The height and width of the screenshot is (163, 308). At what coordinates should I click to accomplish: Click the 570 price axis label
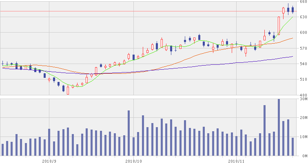(x=303, y=48)
